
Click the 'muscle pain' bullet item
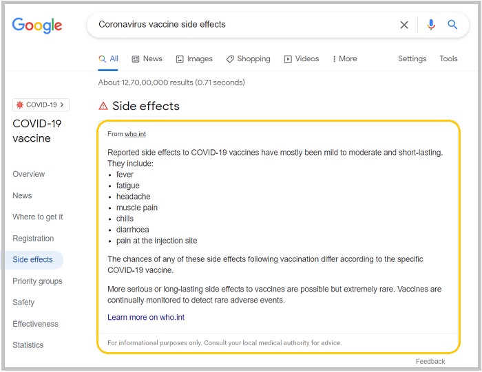pyautogui.click(x=137, y=208)
